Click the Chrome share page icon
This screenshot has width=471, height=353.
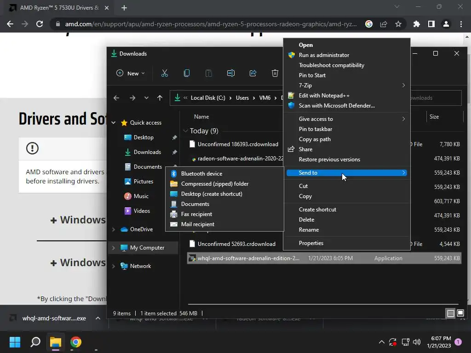(x=384, y=24)
